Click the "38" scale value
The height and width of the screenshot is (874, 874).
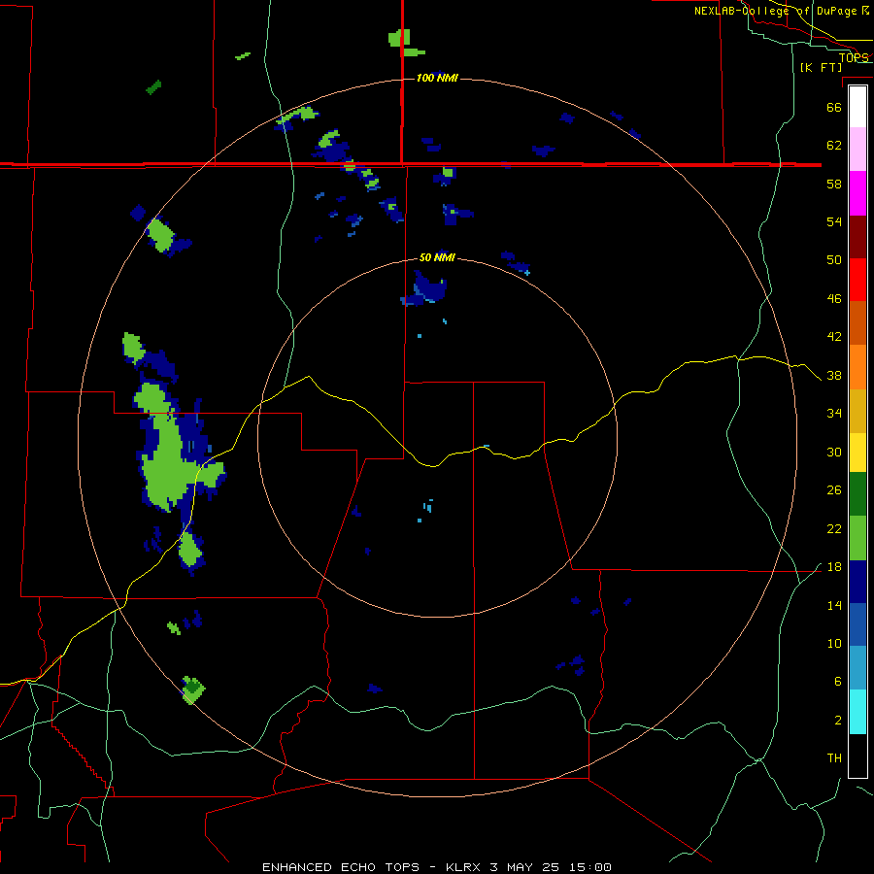[834, 375]
